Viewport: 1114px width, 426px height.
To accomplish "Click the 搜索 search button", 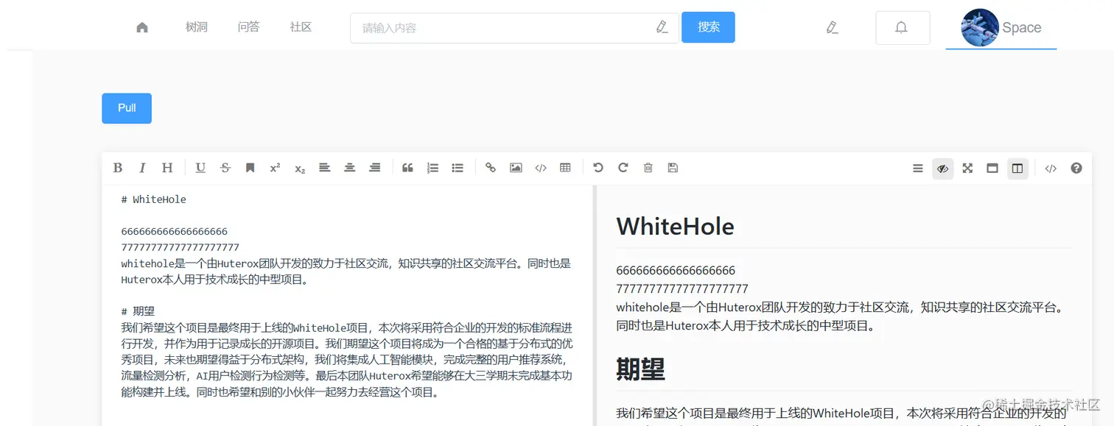I will pos(707,26).
